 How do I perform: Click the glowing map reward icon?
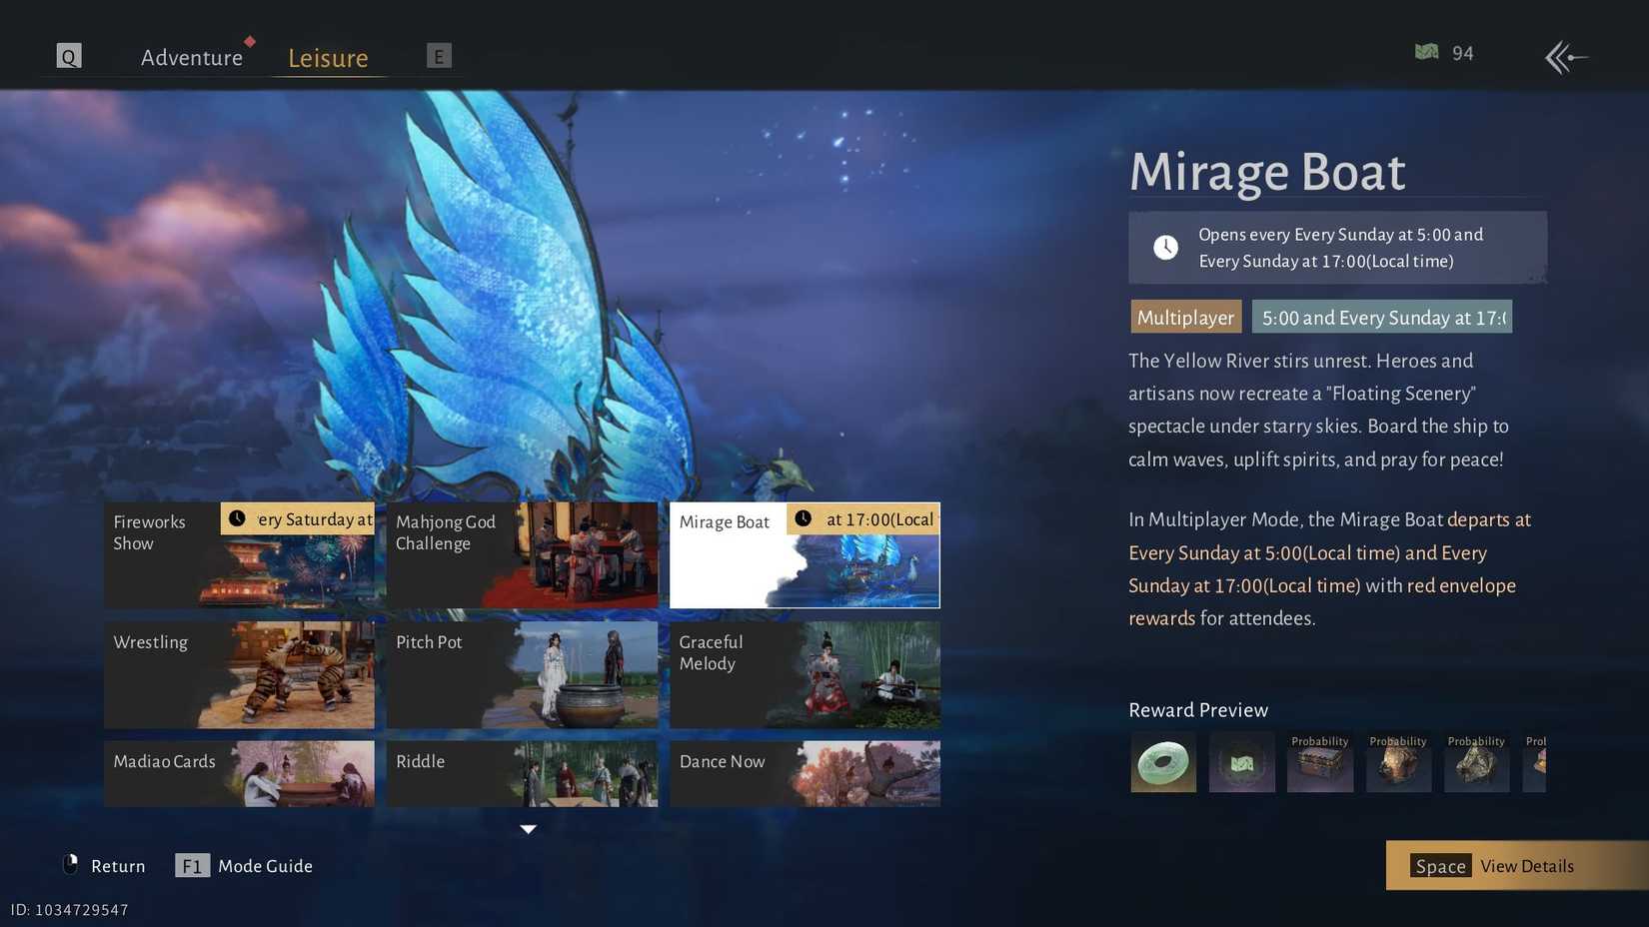click(x=1241, y=762)
